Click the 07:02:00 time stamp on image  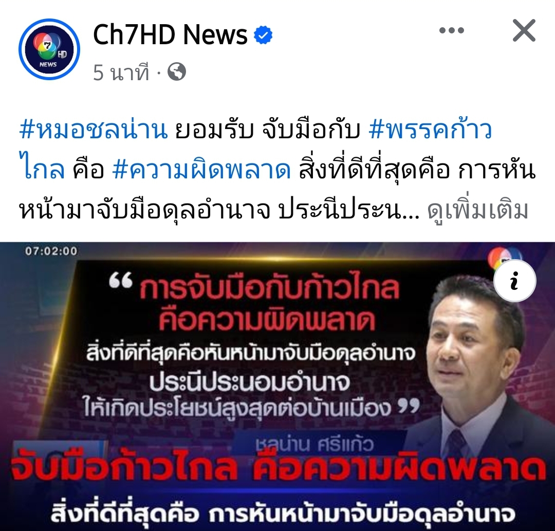tap(51, 251)
